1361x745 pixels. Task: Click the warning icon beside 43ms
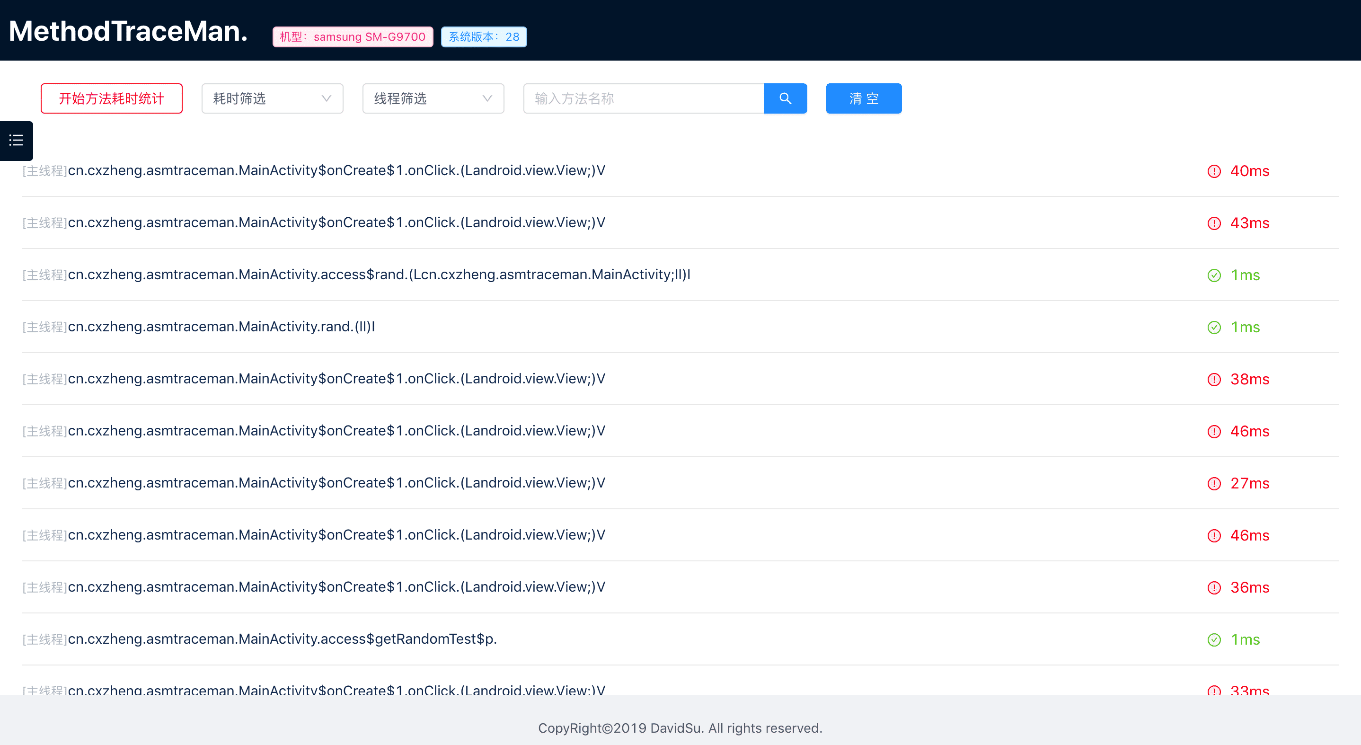(x=1214, y=223)
